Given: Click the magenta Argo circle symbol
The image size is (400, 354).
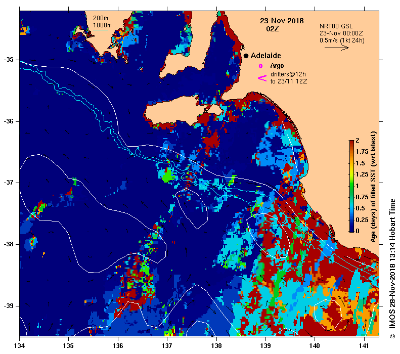Looking at the screenshot, I should (260, 66).
